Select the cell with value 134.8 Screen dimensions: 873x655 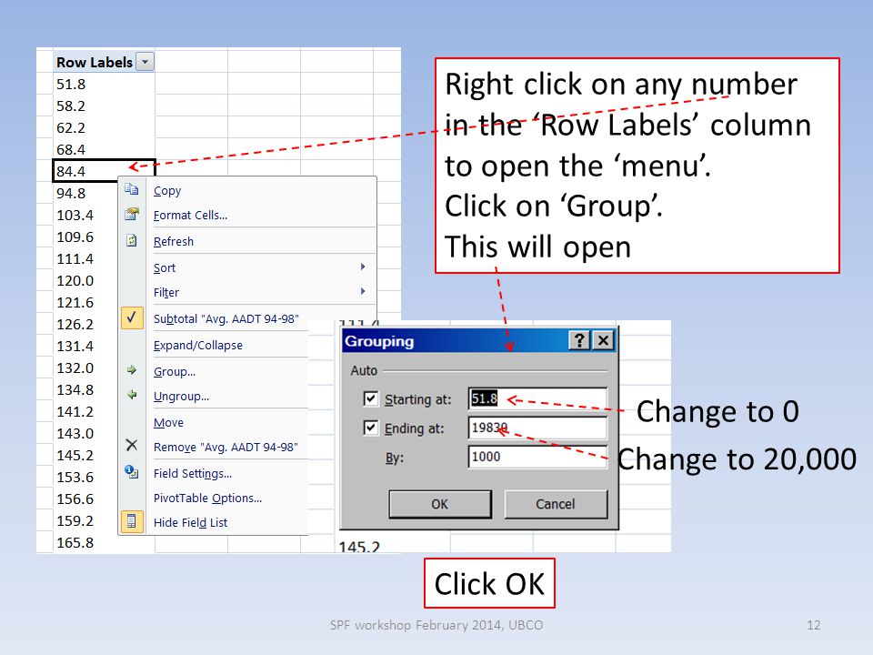85,389
